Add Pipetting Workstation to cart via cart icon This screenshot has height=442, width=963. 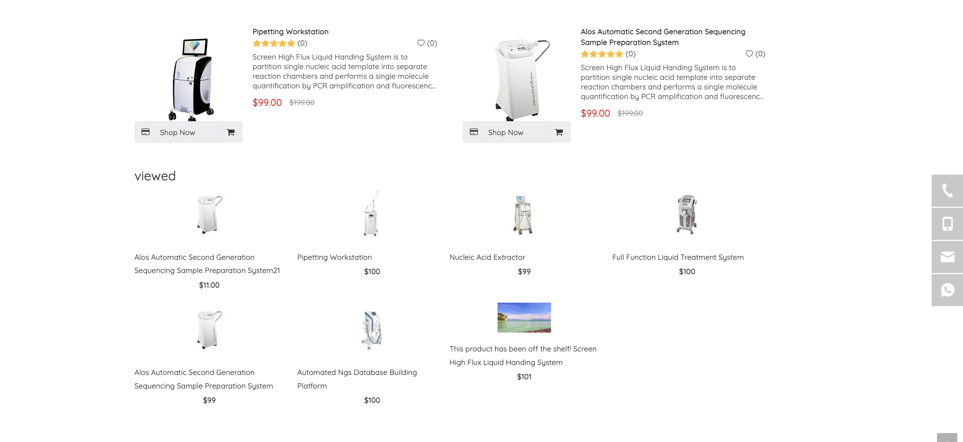(231, 132)
